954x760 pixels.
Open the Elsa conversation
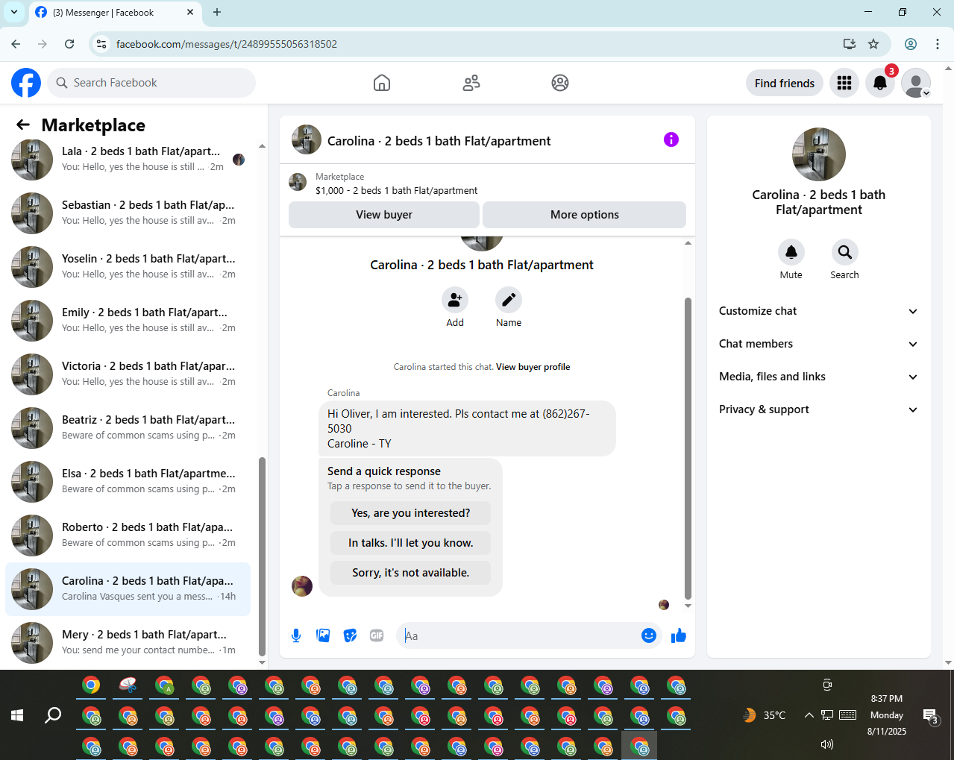tap(128, 482)
